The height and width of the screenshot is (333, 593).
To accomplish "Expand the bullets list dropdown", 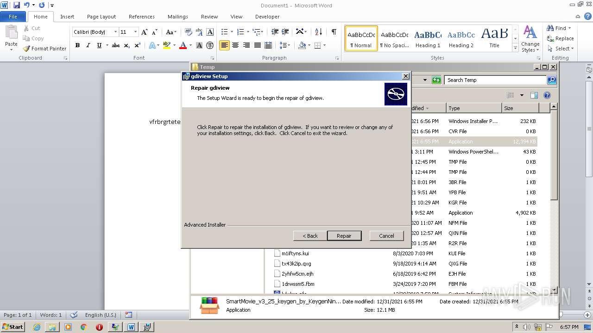I will pyautogui.click(x=232, y=32).
